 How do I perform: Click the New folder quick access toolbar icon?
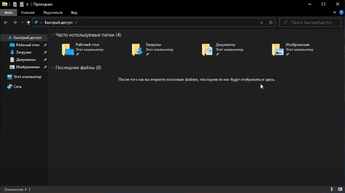tap(22, 4)
